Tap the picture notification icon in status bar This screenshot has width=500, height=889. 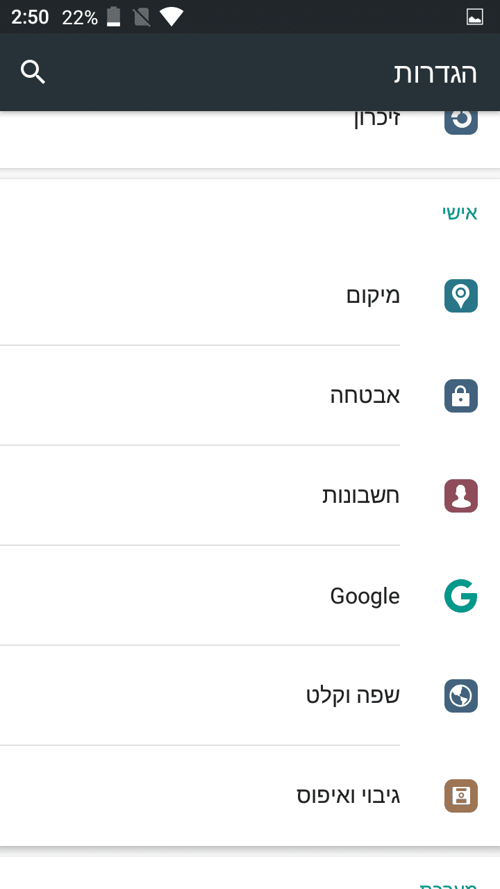tap(475, 17)
